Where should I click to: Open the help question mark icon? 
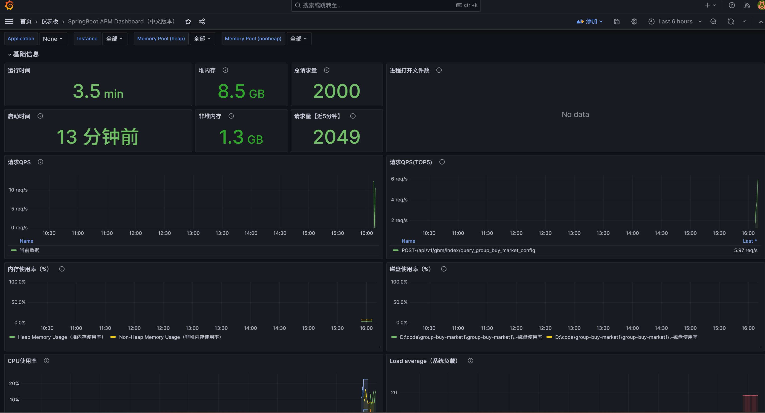732,5
